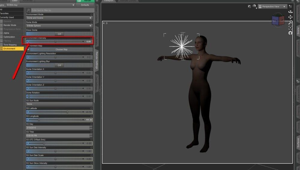
Task: Click the frame selection bracket icon
Action: [x=290, y=28]
